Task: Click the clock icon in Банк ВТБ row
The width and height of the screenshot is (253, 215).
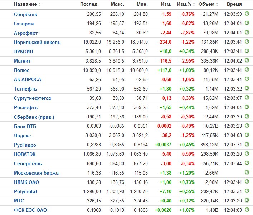Action: [247, 126]
